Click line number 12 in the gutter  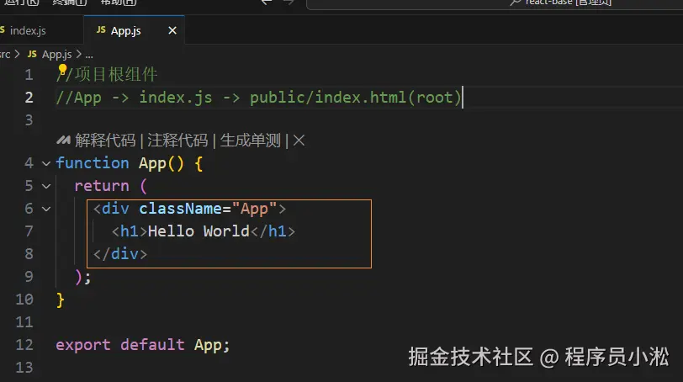[24, 344]
